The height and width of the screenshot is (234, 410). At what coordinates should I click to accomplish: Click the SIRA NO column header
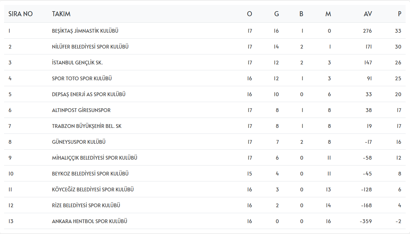(21, 14)
